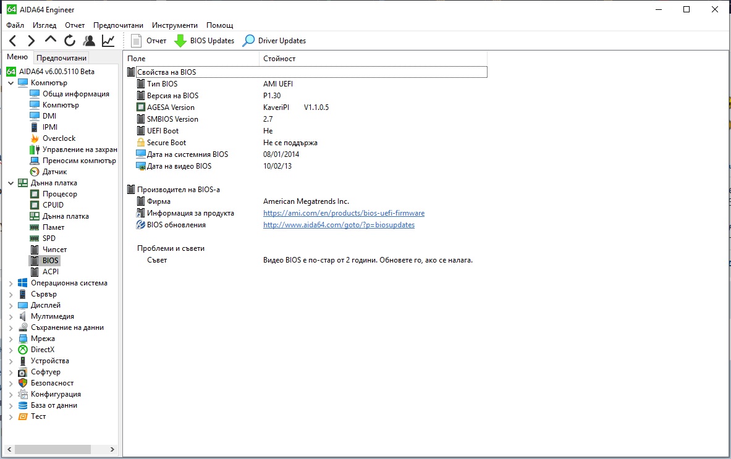Select the Overclock flame icon item
The image size is (731, 459).
[x=35, y=138]
